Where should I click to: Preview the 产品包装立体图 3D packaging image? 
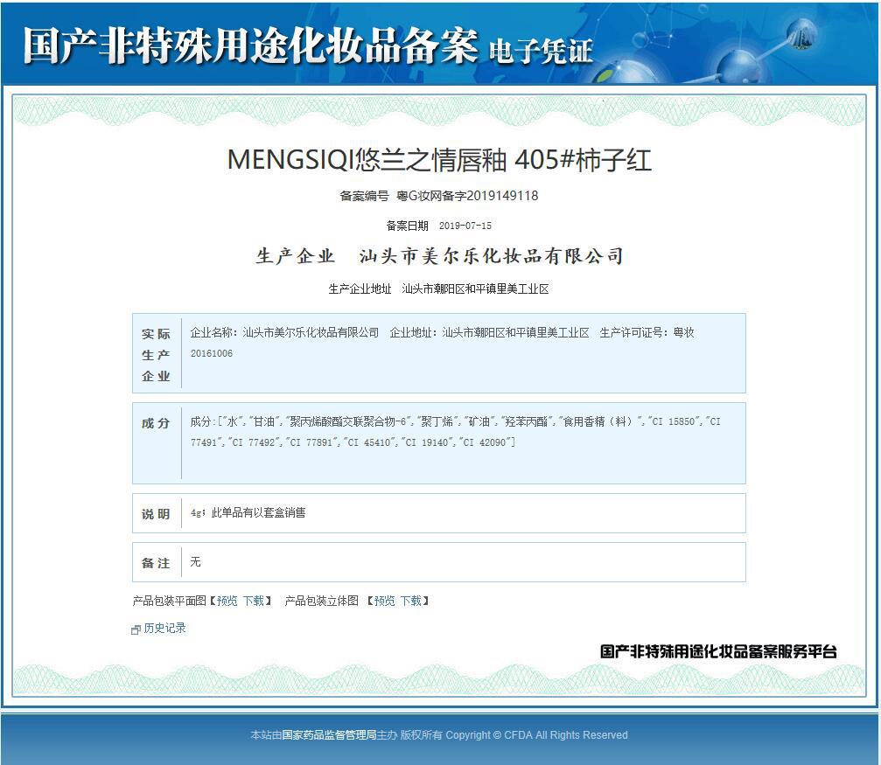(x=384, y=601)
